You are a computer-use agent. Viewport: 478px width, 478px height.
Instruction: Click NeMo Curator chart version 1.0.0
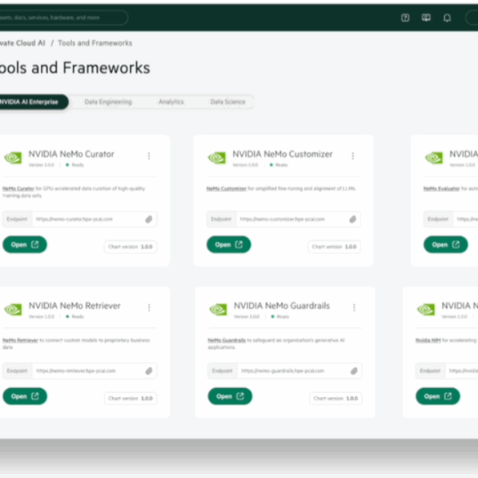pos(131,247)
